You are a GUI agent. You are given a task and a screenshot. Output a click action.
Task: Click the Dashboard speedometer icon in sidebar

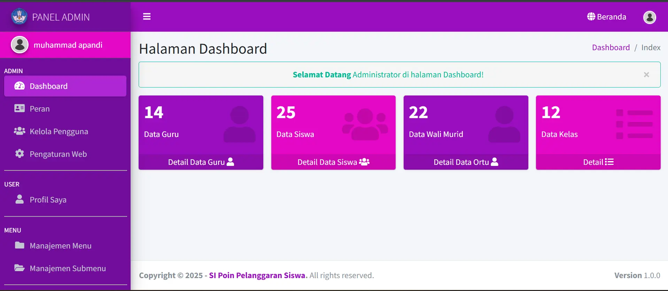coord(20,86)
